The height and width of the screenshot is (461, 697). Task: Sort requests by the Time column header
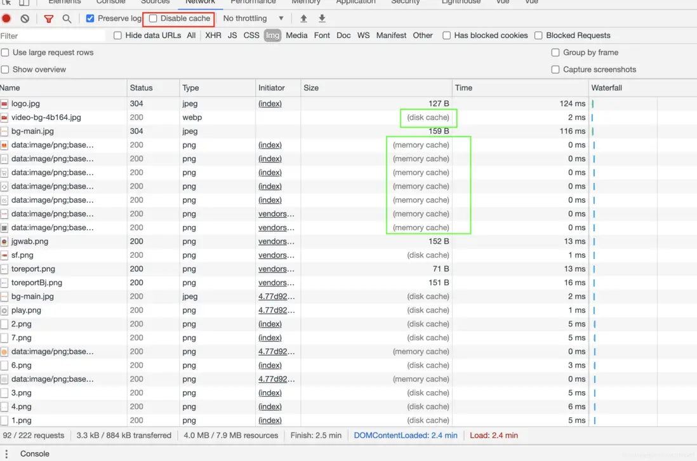coord(463,88)
